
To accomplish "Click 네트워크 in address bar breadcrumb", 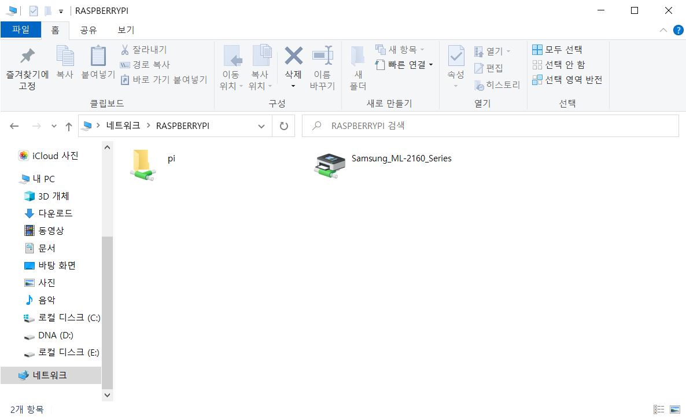I will 123,126.
